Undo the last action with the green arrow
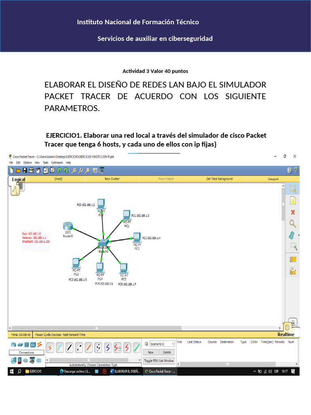This screenshot has height=415, width=311. click(59, 171)
